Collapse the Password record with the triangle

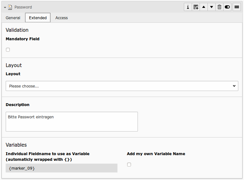click(5, 7)
